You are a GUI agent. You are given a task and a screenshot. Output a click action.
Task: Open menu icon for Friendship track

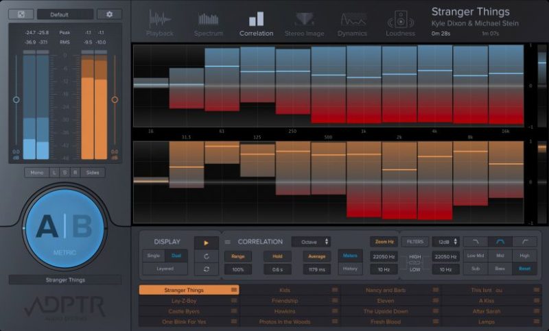(x=335, y=301)
